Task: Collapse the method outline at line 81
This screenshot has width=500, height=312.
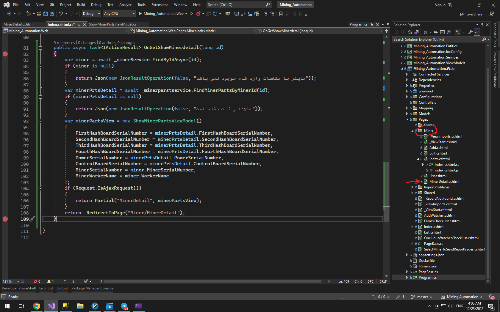Action: click(x=40, y=48)
